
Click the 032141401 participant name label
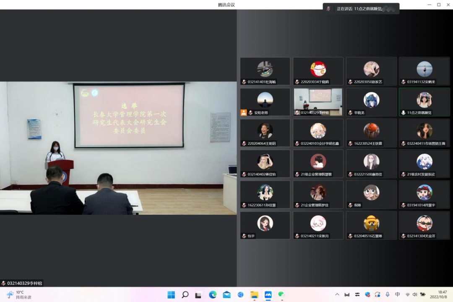point(262,82)
